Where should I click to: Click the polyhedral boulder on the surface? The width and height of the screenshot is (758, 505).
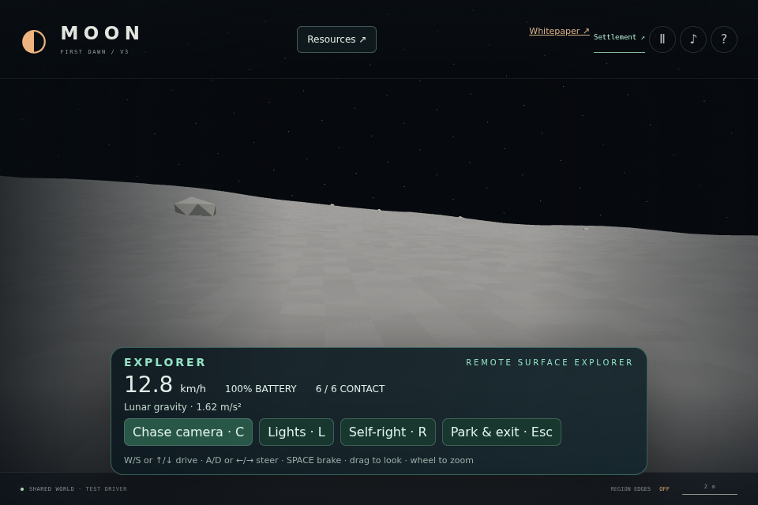click(195, 207)
